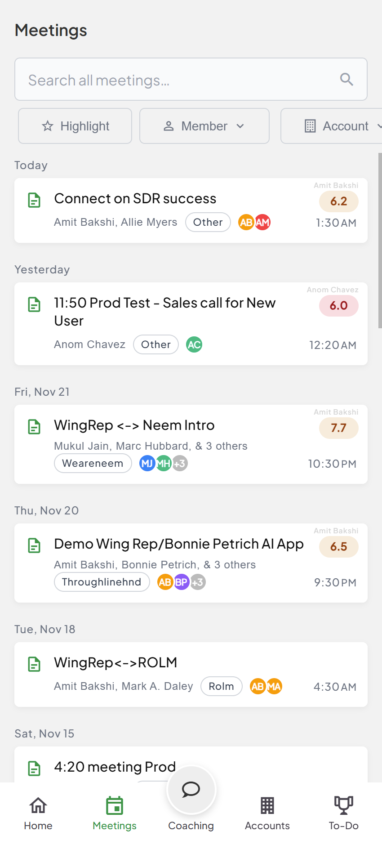Toggle the Highlight star filter
The image size is (382, 849).
tap(75, 126)
